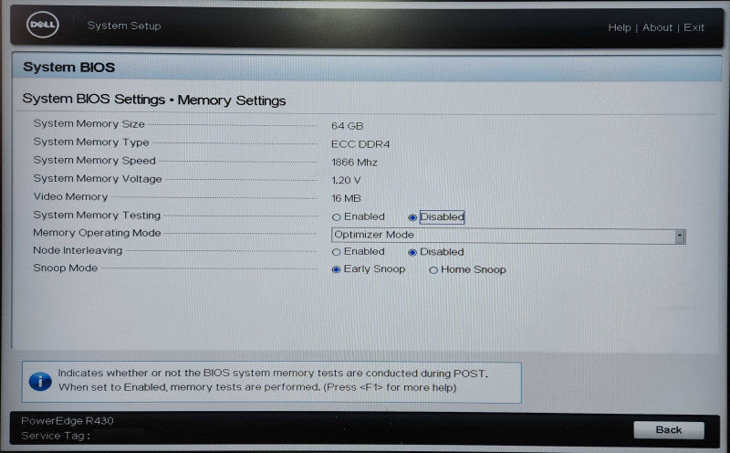Open Memory Operating Mode dropdown arrow

(x=680, y=237)
